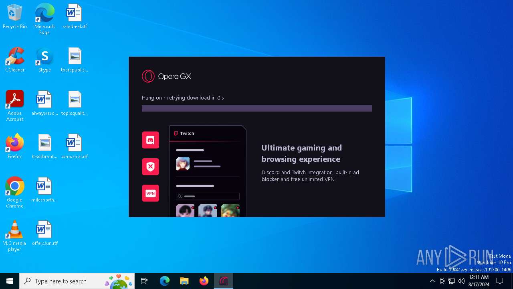The height and width of the screenshot is (289, 513).
Task: Open the VLC media player desktop shortcut
Action: pos(15,236)
